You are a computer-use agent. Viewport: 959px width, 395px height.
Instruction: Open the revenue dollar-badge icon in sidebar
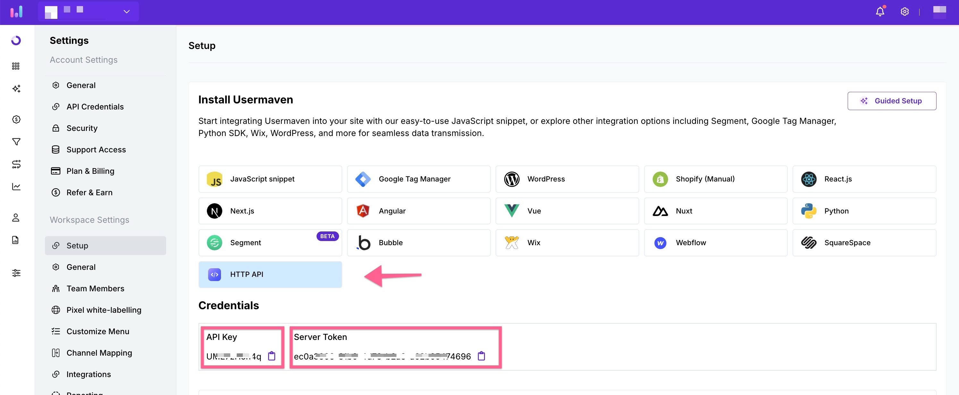pyautogui.click(x=16, y=119)
